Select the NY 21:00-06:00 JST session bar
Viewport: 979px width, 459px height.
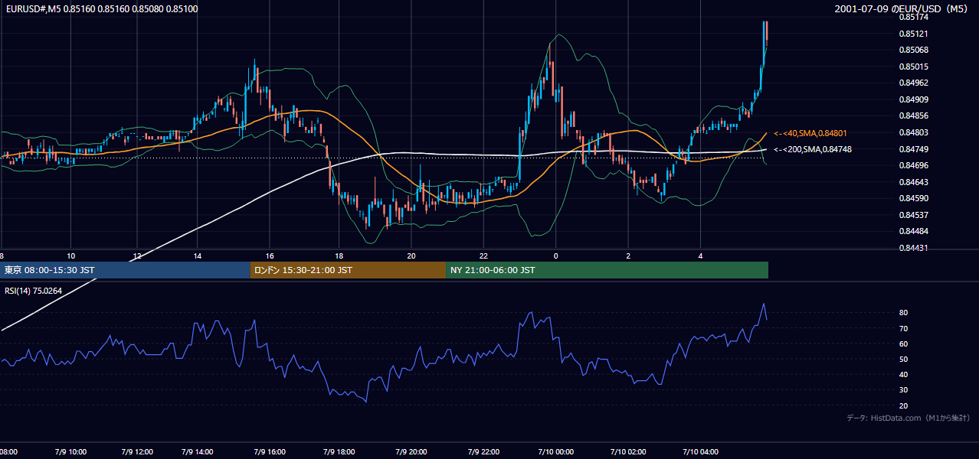[607, 270]
